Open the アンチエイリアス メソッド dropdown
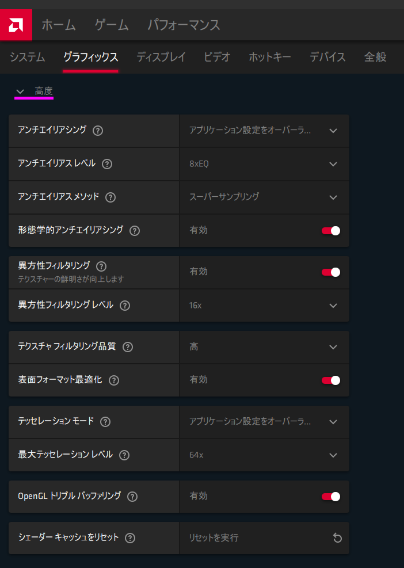This screenshot has width=404, height=568. [264, 197]
